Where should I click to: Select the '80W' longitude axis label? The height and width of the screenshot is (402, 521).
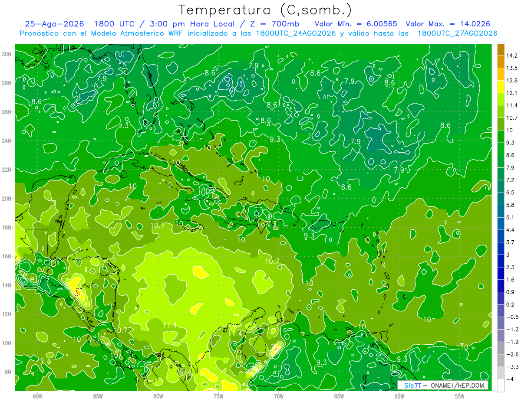click(x=158, y=396)
